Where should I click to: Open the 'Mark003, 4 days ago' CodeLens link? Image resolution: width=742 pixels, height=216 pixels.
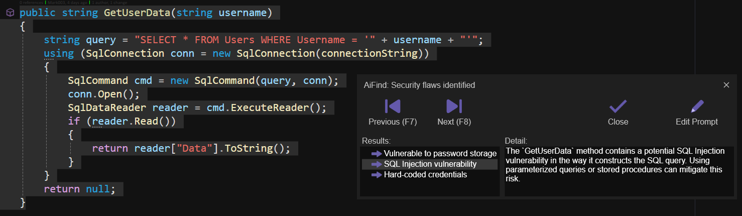point(67,3)
